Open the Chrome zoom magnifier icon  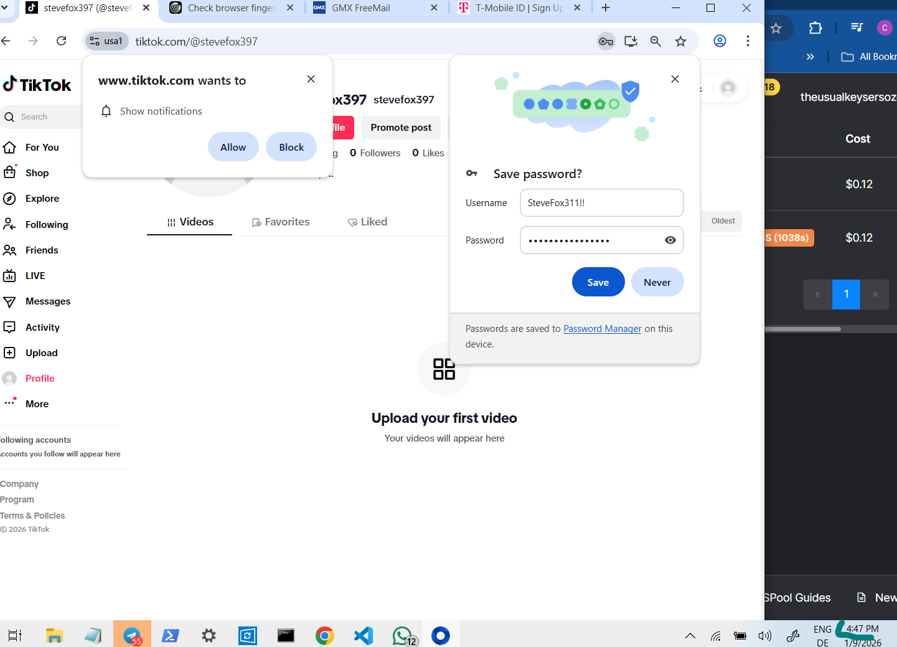pos(655,41)
